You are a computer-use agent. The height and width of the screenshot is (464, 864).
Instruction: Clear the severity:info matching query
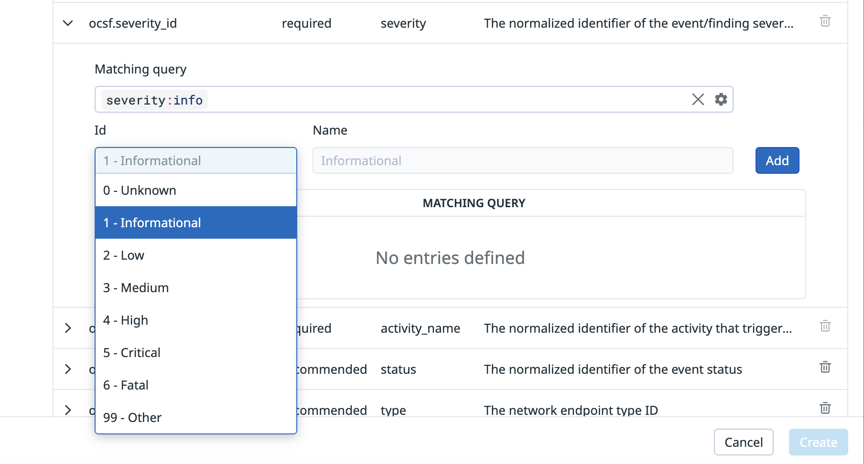698,99
